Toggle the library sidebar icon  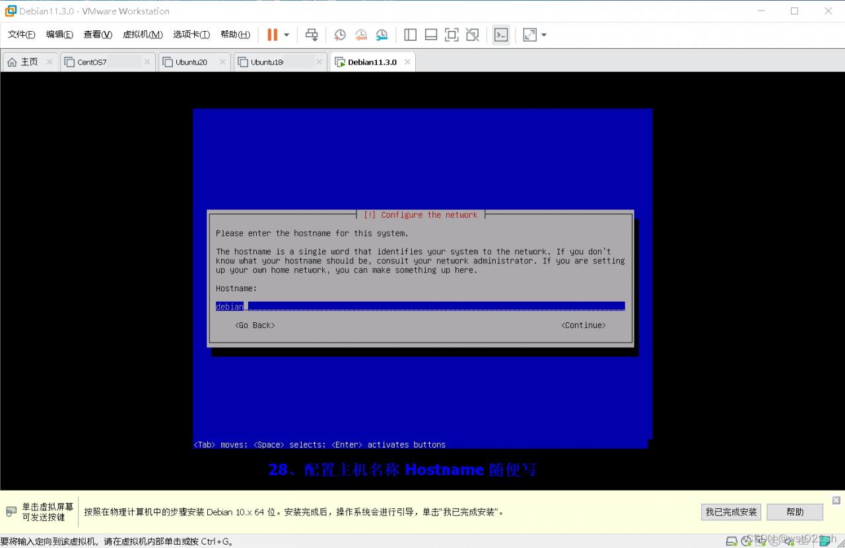(410, 35)
